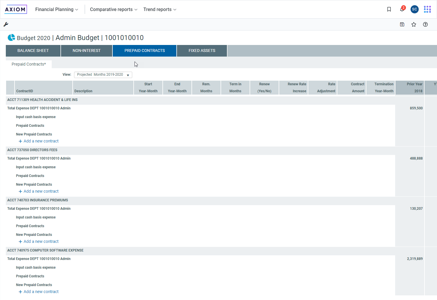Expand the Financial Planning menu

point(57,9)
